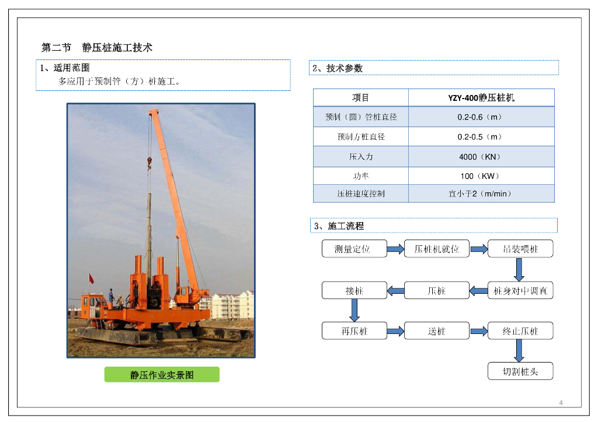The image size is (598, 422).
Task: Click arrow from 测量定位 to 压桩机就位
Action: [395, 249]
